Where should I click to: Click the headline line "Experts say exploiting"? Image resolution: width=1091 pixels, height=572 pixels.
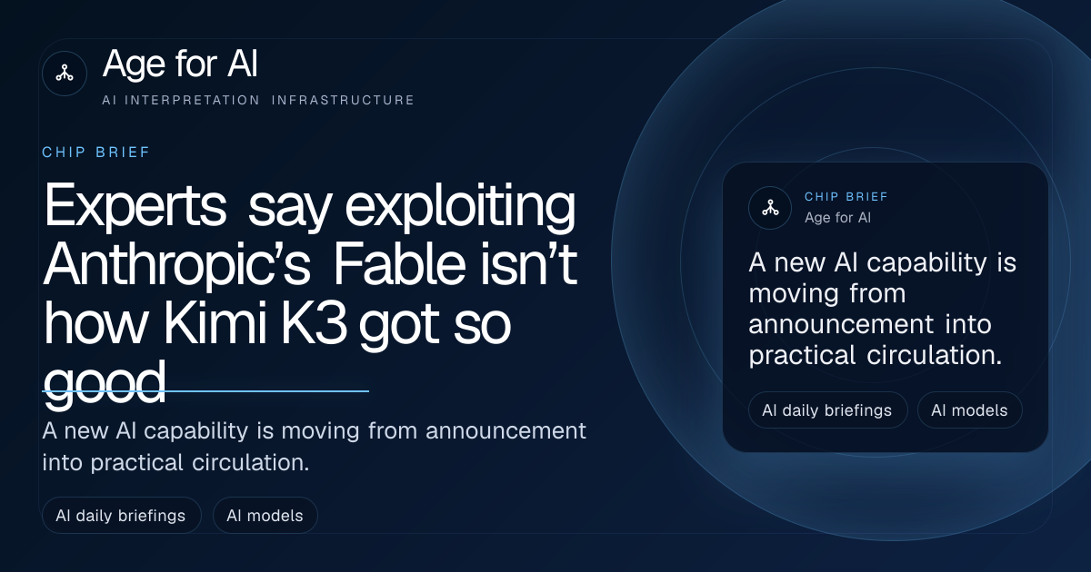pyautogui.click(x=309, y=209)
